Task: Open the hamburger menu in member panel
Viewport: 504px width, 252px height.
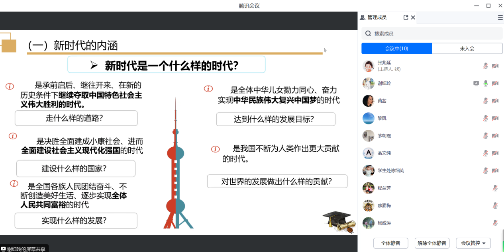Action: point(500,18)
